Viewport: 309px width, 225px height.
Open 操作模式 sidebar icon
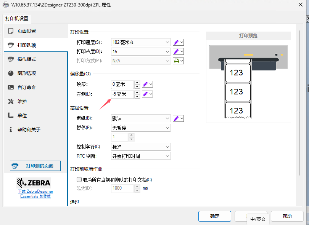(x=11, y=59)
